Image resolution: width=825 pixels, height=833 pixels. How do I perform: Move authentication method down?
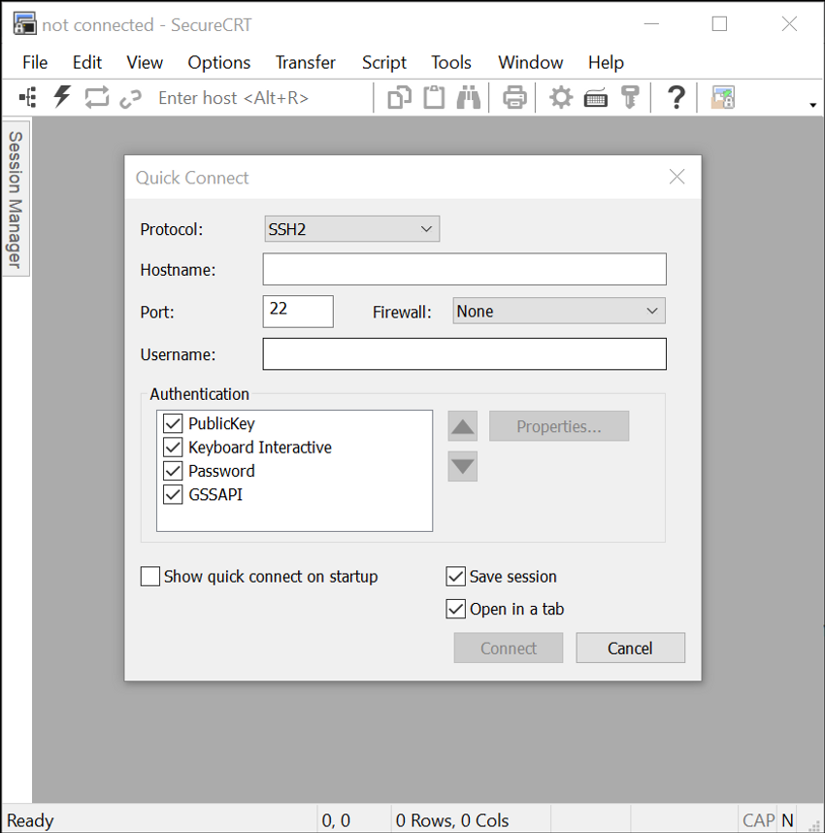pyautogui.click(x=463, y=466)
